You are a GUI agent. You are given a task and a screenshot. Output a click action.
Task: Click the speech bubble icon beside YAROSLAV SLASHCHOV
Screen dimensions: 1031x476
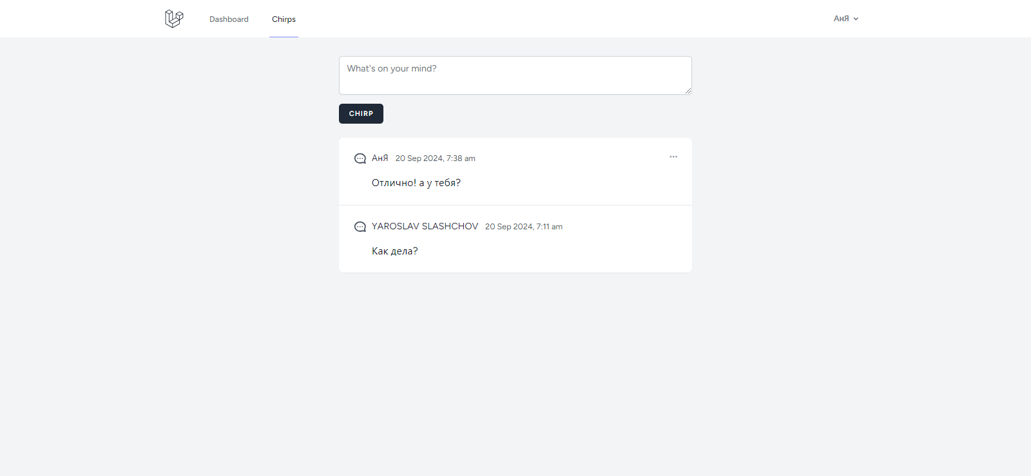click(360, 227)
